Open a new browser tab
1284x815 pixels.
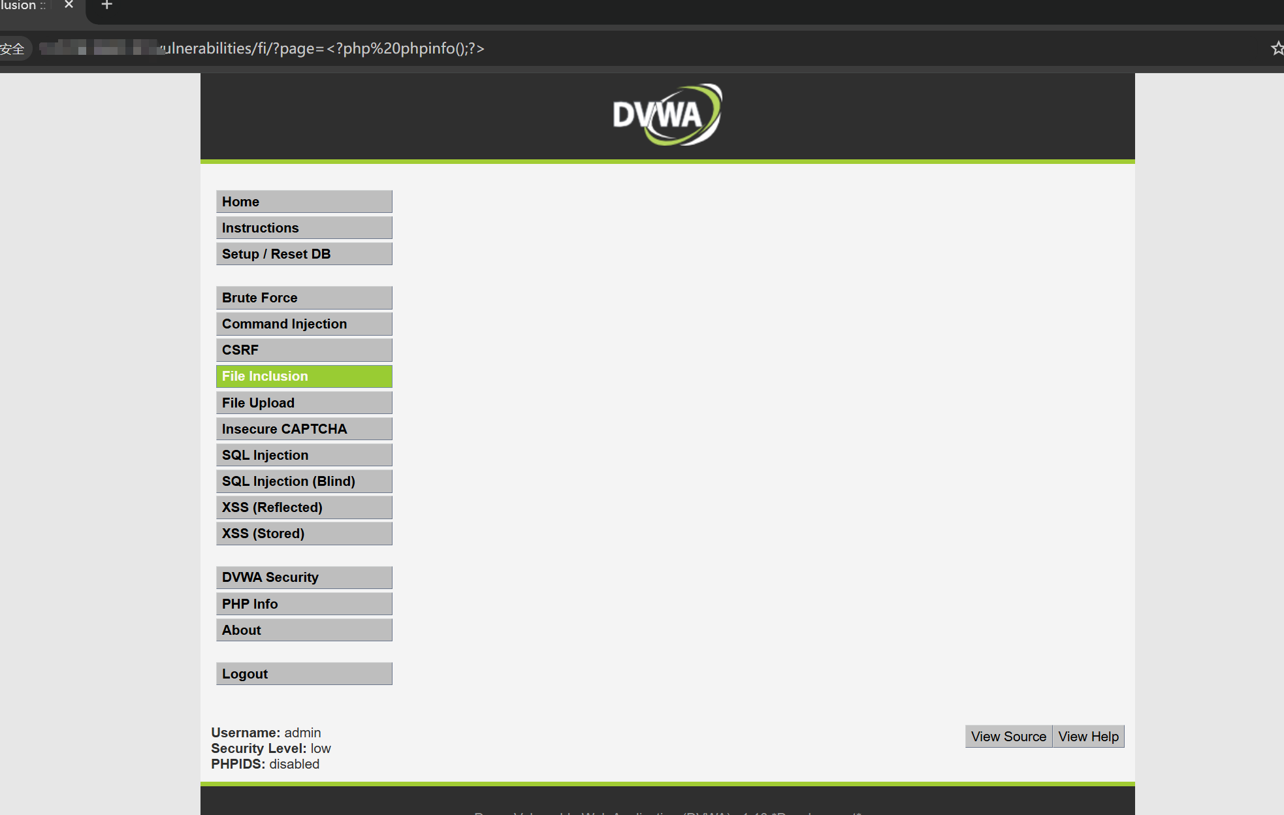(x=107, y=5)
